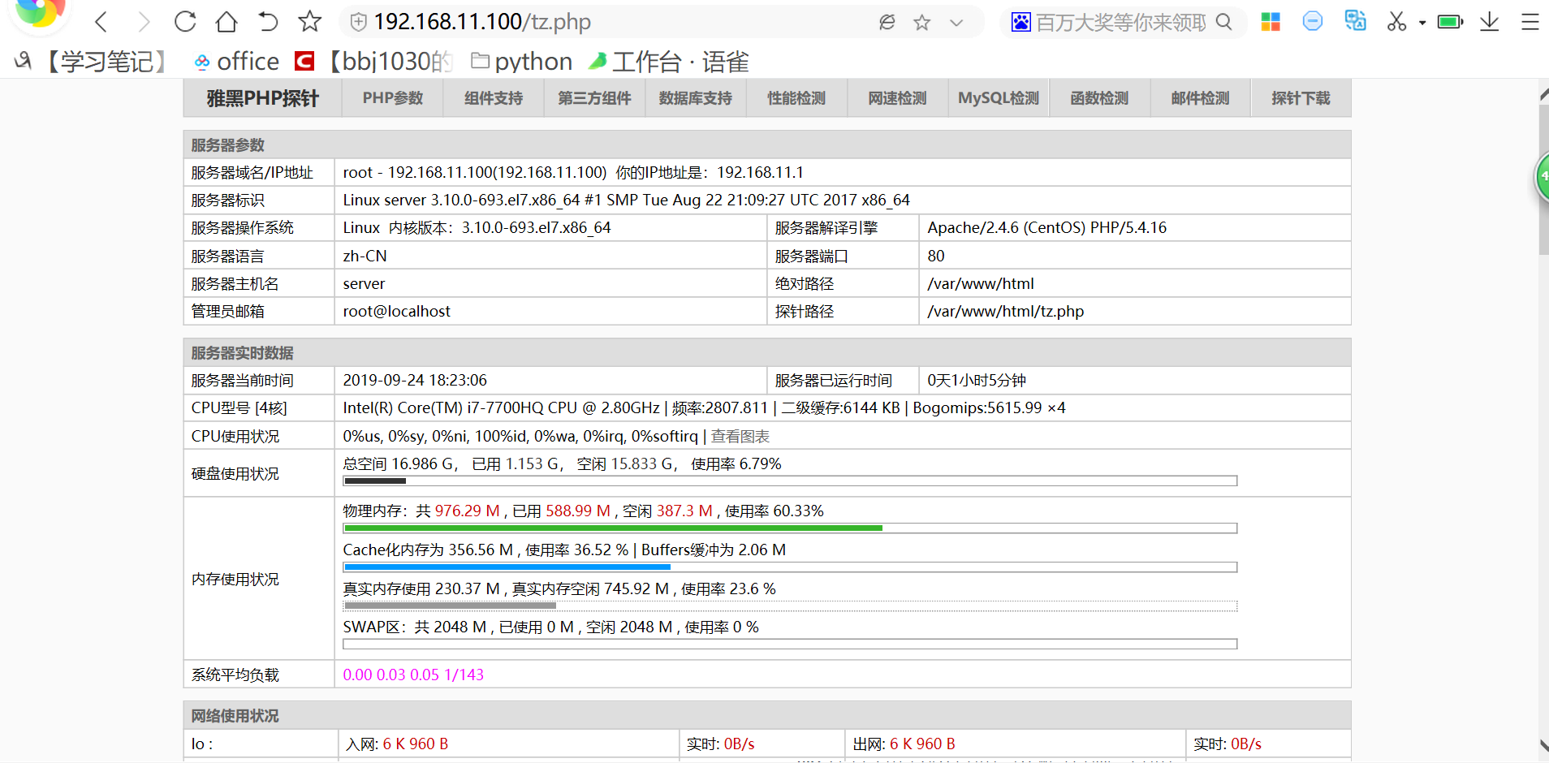This screenshot has width=1549, height=763.
Task: Open the 探针下载 link
Action: click(1301, 98)
